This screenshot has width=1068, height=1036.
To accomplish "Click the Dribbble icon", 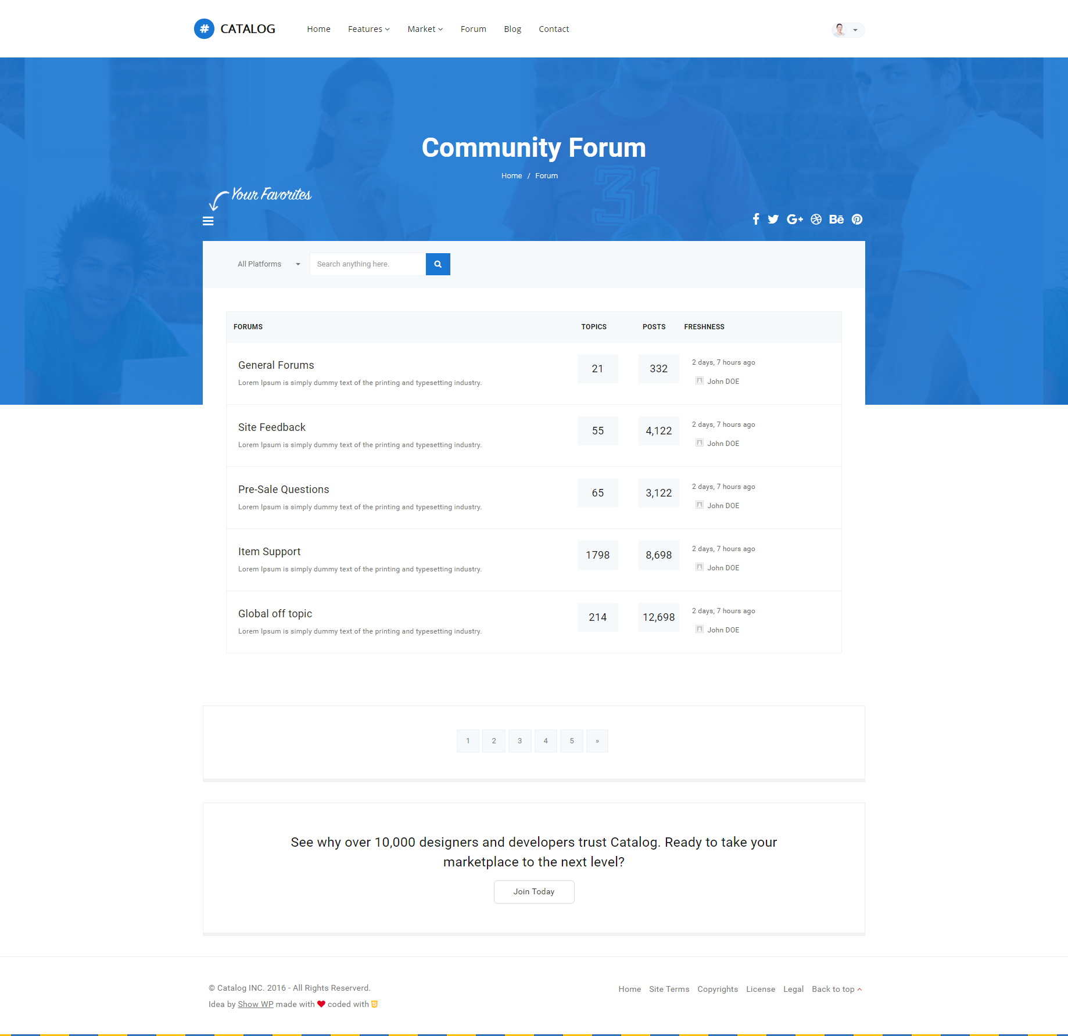I will click(816, 219).
